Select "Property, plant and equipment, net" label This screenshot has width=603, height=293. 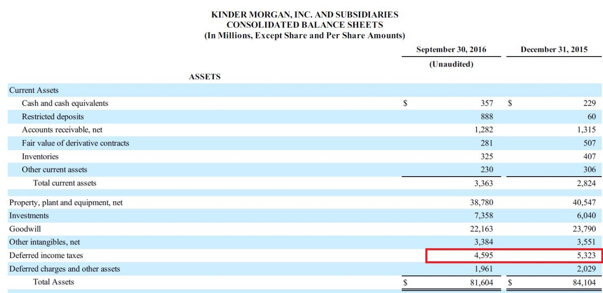66,202
